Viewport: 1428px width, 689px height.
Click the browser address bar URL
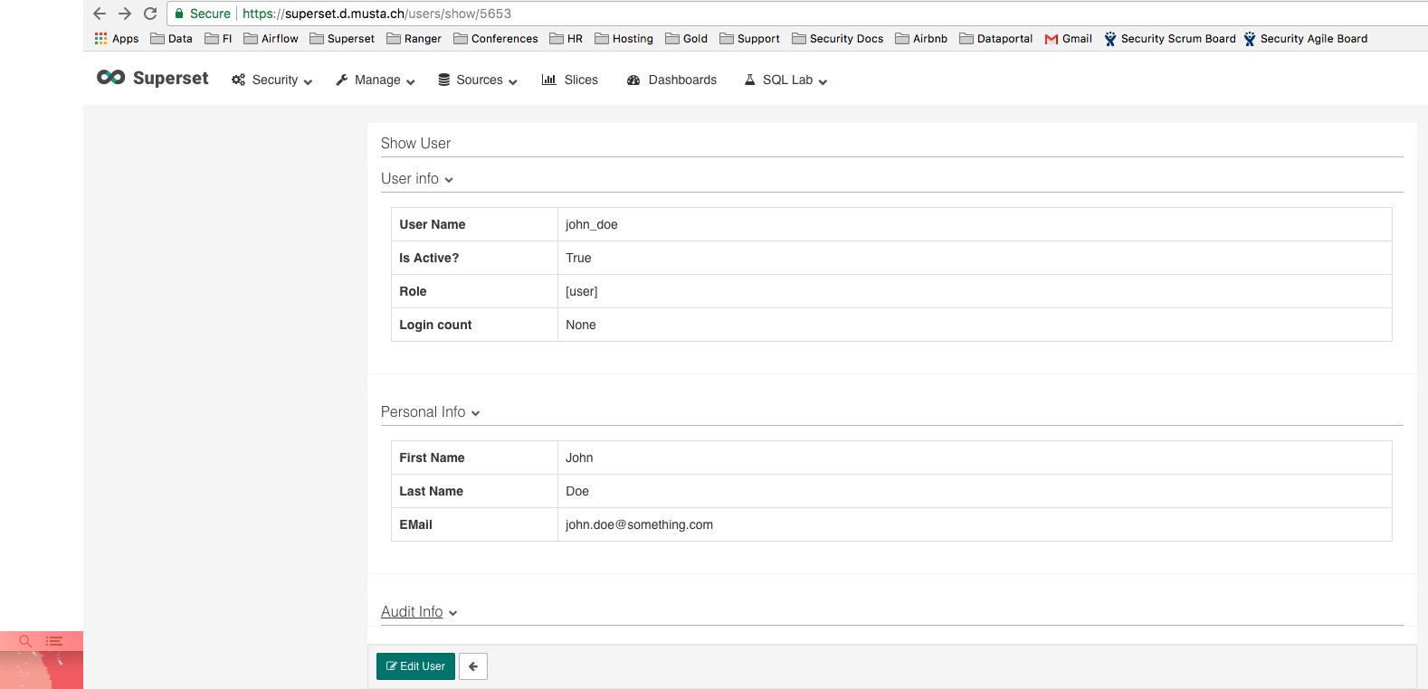click(376, 14)
